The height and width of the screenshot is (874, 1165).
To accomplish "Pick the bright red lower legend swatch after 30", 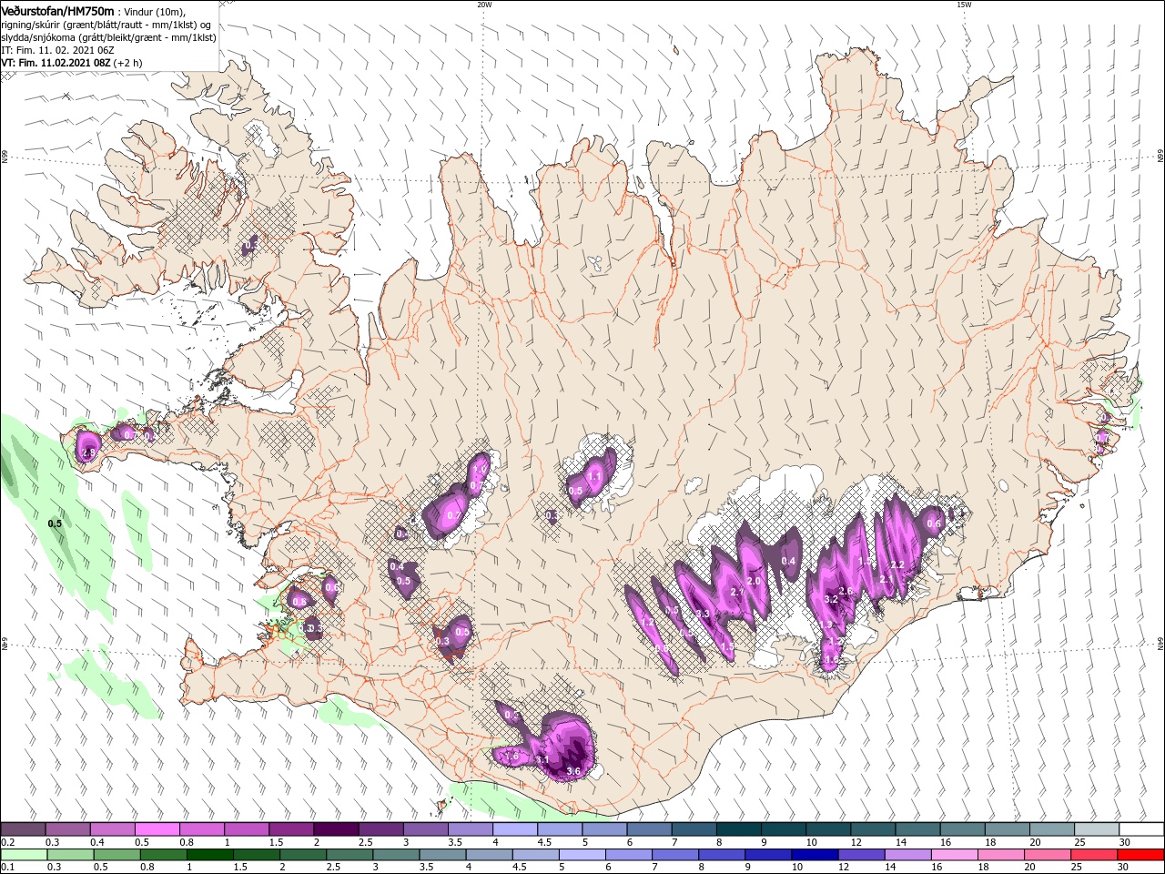I will 1140,855.
